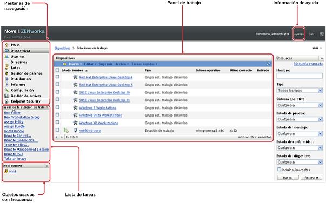Check the box for Windows 7 Workstations

(57, 107)
